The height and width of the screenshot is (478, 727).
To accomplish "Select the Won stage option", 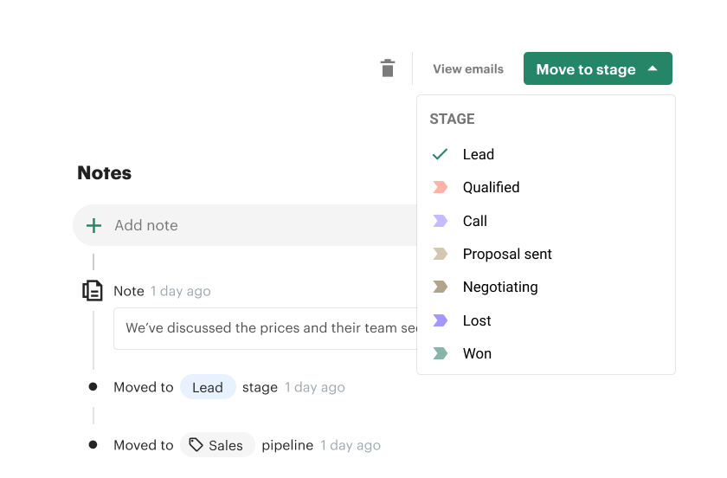I will [546, 353].
